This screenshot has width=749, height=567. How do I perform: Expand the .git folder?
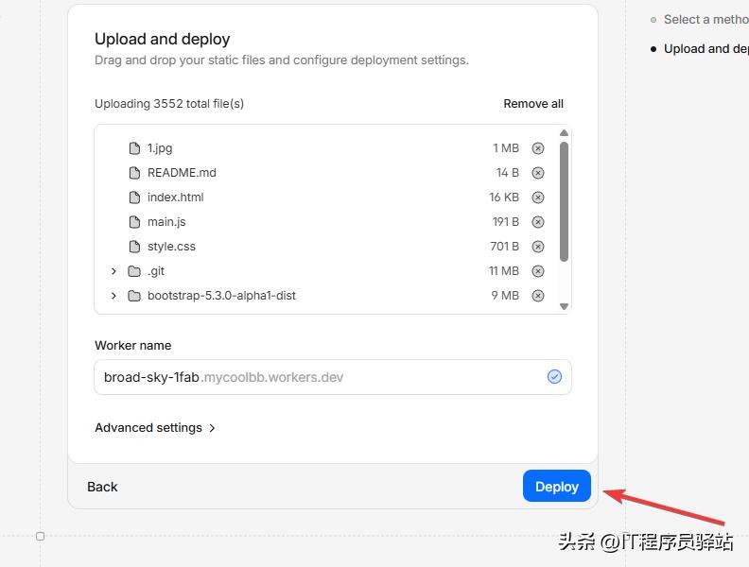113,271
